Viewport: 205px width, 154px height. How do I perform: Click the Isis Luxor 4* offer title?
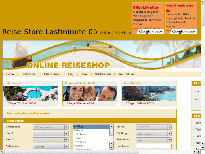point(14,83)
